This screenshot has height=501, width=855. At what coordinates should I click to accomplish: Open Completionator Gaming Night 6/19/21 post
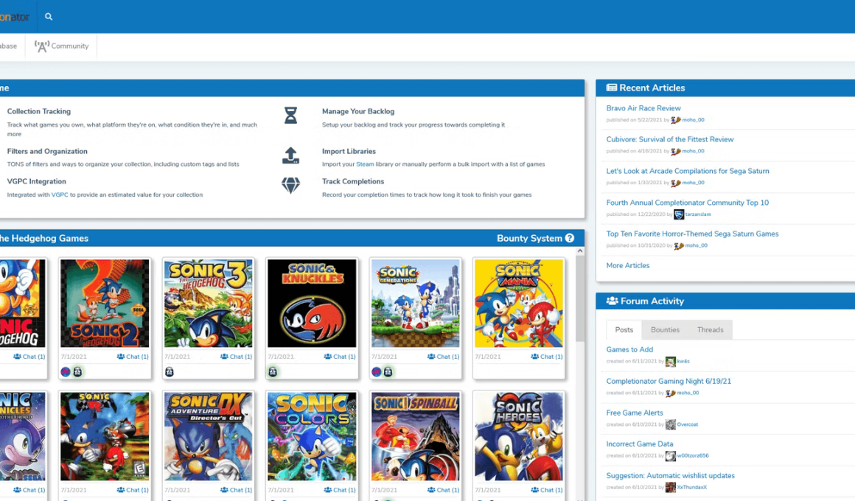coord(669,381)
